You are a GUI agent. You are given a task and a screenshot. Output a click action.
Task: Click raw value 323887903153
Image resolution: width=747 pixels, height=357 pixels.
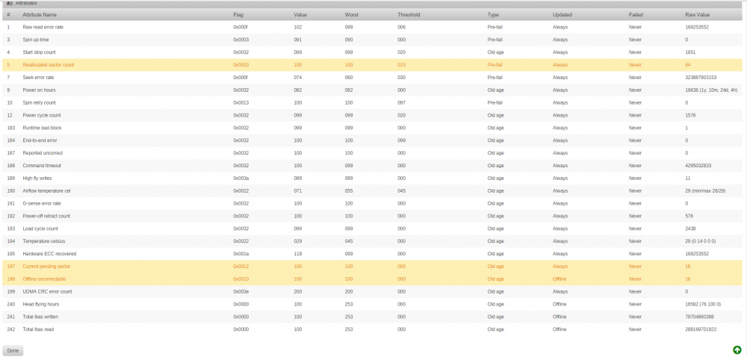coord(701,77)
